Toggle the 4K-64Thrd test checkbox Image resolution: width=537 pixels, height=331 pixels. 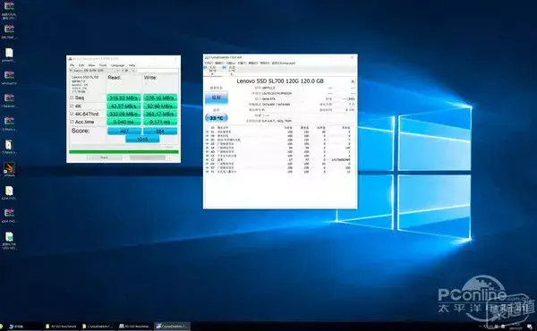point(72,114)
